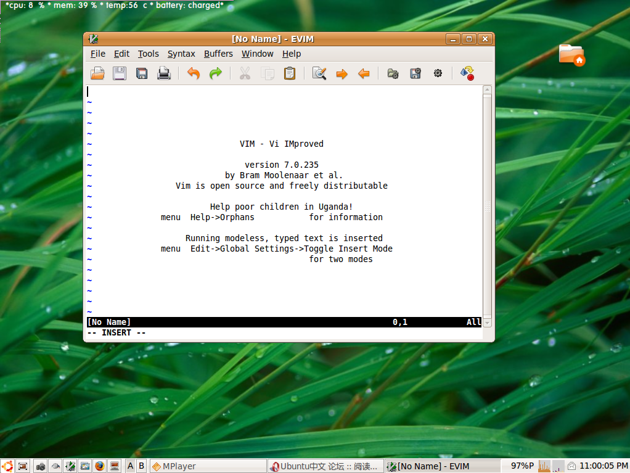Click the orange CPU graph in tray
The image size is (630, 473).
pyautogui.click(x=544, y=466)
